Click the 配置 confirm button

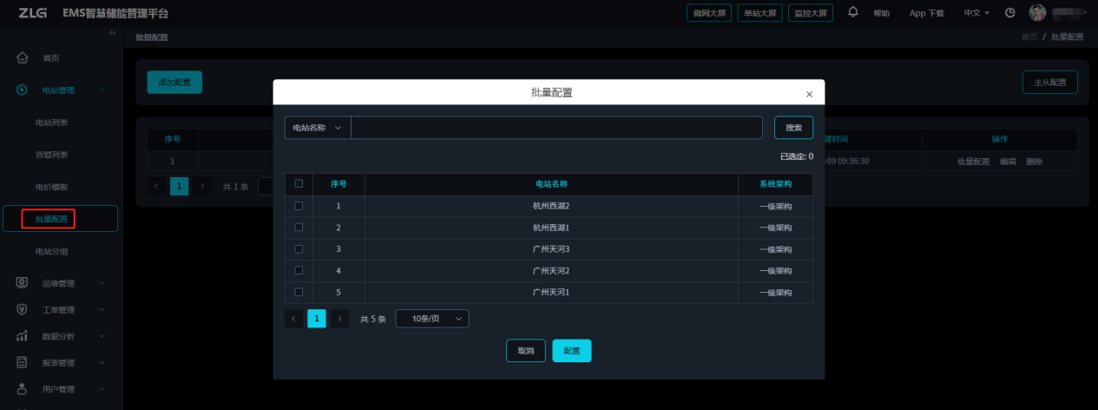click(x=572, y=351)
